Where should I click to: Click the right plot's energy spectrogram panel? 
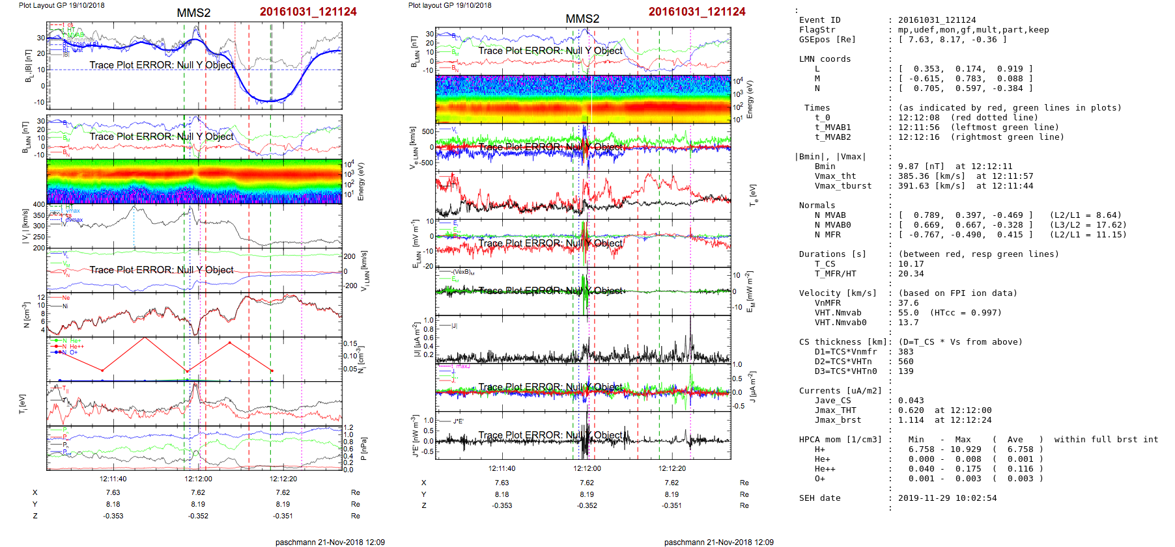pos(582,99)
